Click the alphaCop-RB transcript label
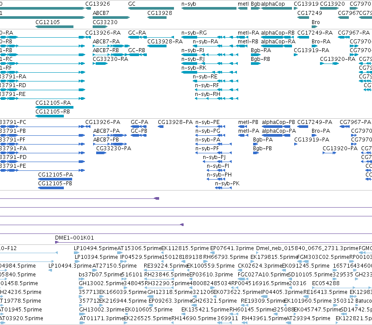The height and width of the screenshot is (325, 372). point(278,33)
